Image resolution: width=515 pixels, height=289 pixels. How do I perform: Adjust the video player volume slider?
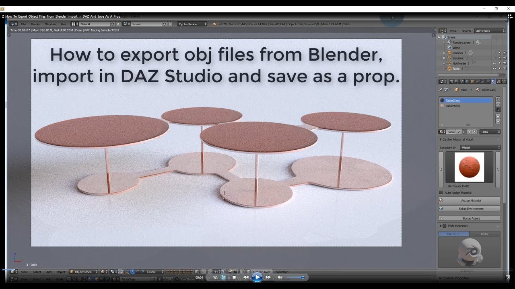point(296,277)
